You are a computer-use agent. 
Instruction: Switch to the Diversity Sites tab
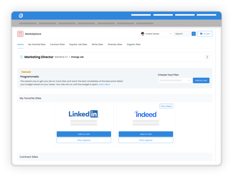coord(115,44)
